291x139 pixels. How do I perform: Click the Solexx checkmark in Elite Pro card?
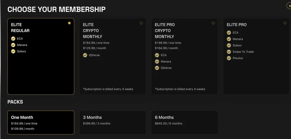click(x=229, y=45)
